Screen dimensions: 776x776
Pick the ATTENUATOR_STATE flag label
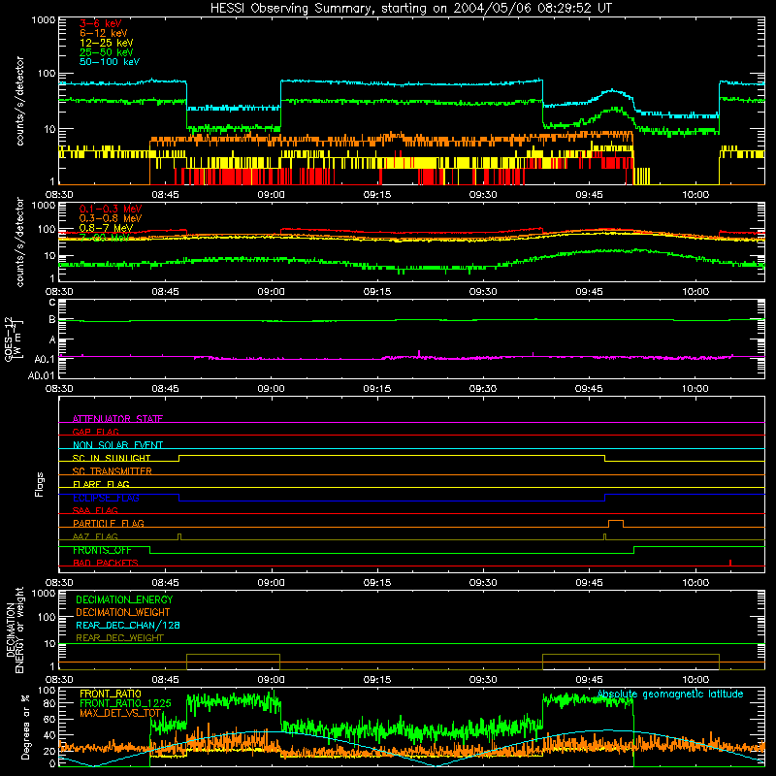[117, 419]
